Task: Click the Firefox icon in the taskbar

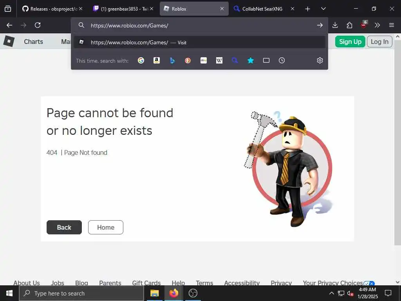Action: pyautogui.click(x=173, y=293)
